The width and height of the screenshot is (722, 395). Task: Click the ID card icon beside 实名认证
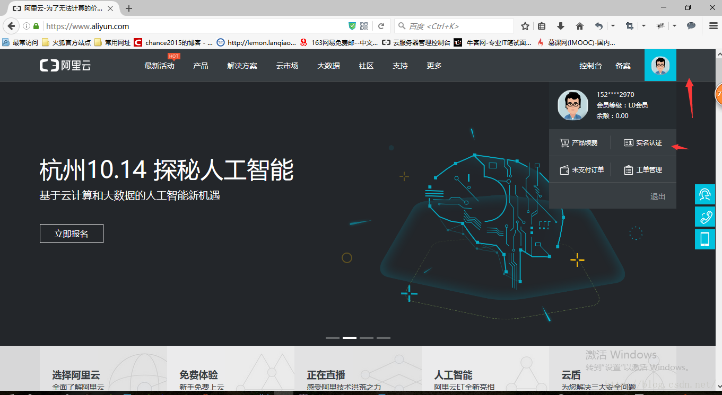tap(629, 143)
